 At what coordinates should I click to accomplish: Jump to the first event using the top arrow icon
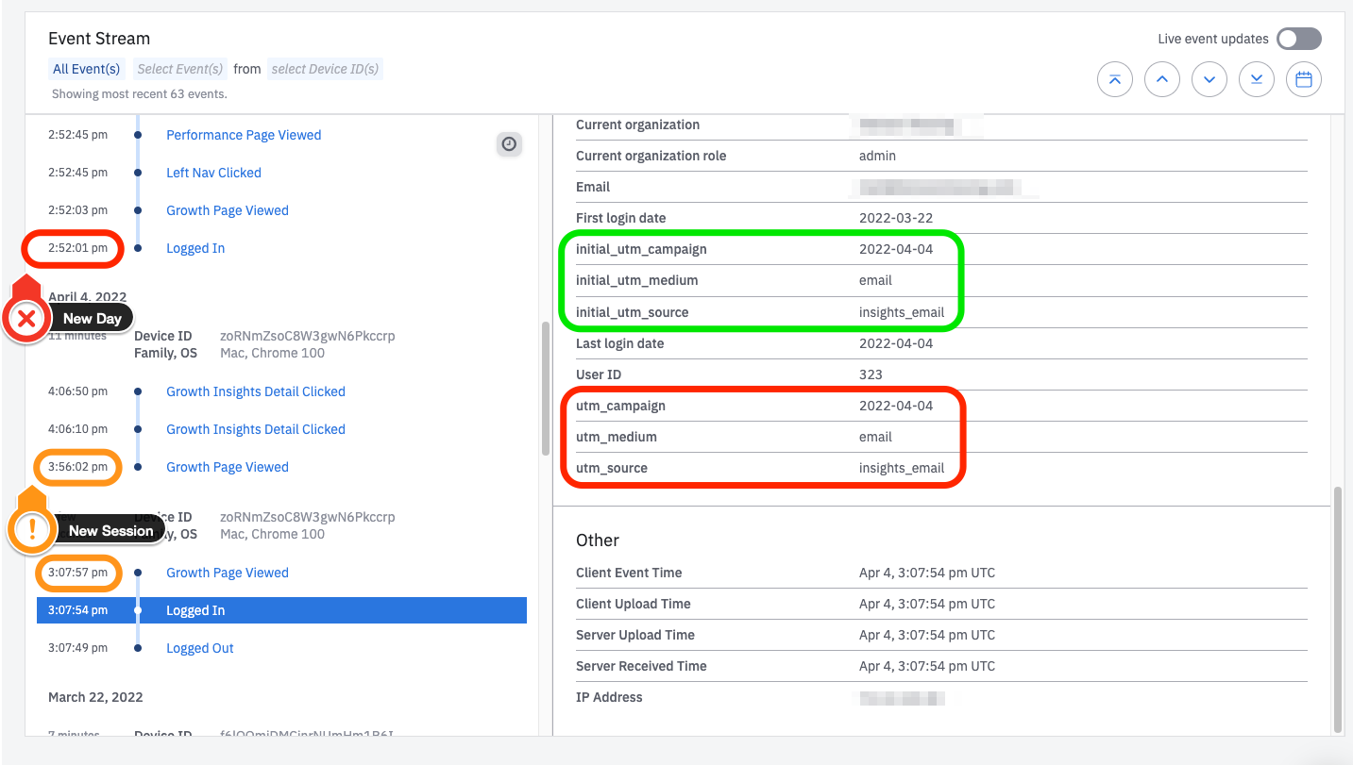coord(1115,80)
